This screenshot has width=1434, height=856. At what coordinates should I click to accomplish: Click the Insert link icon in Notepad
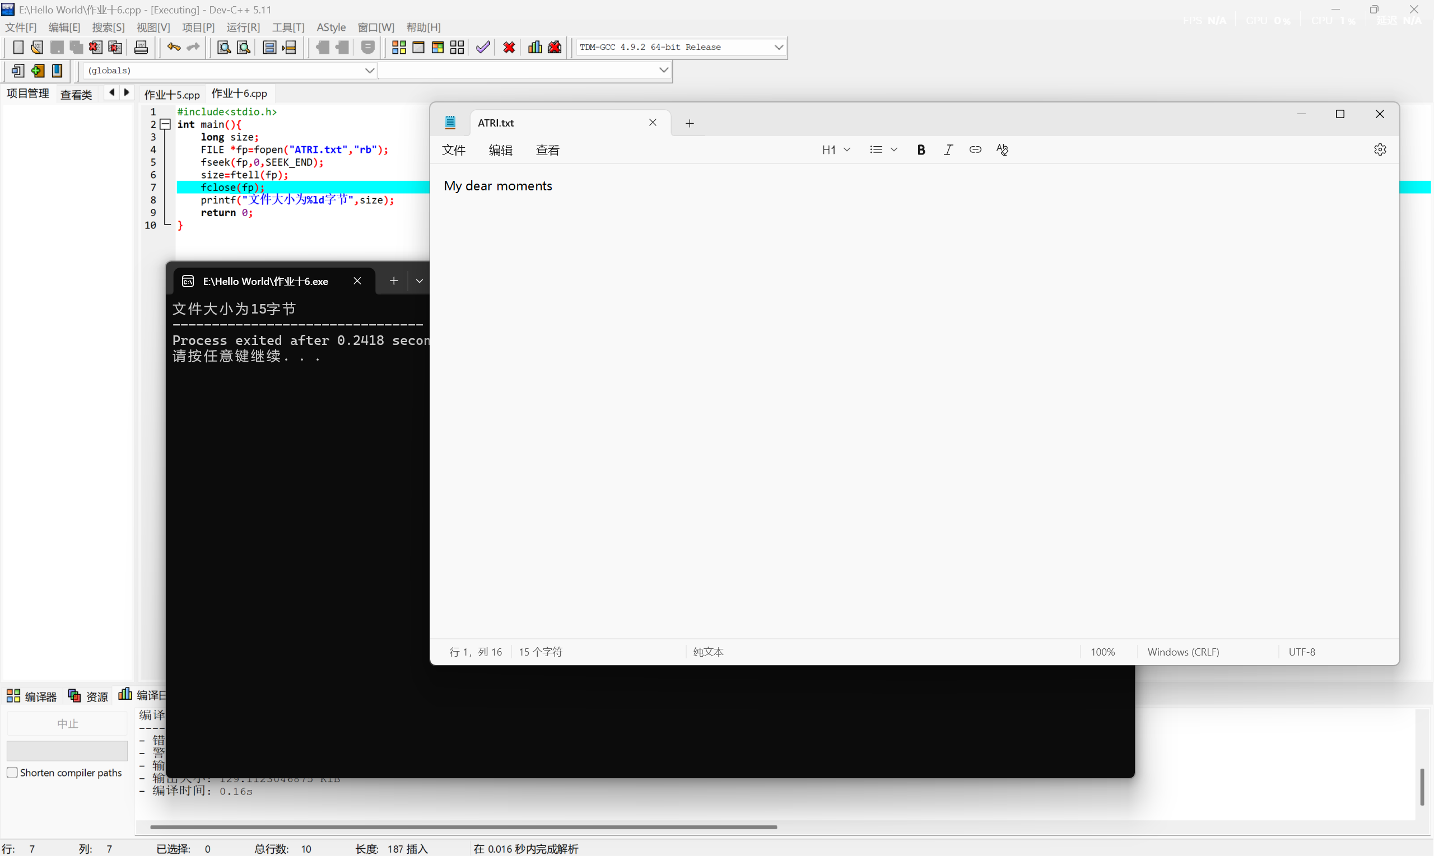[975, 150]
